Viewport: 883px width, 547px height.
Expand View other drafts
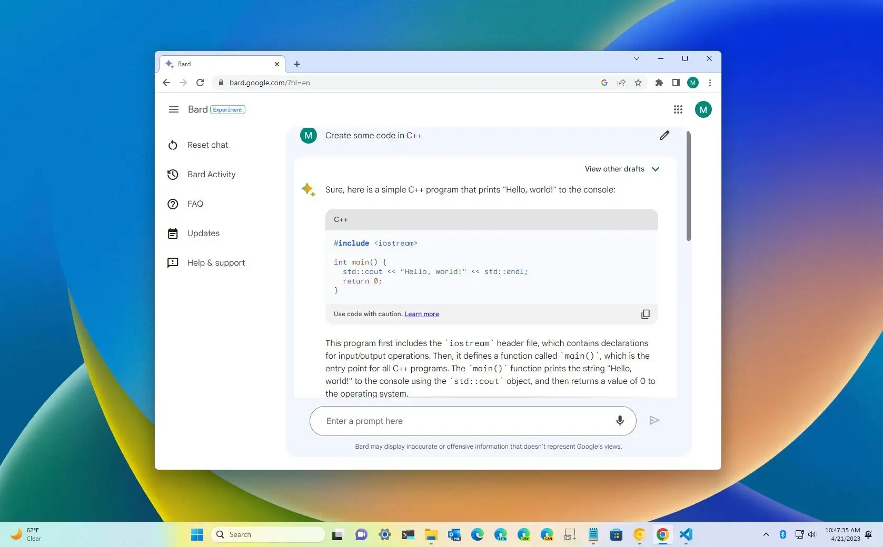[621, 169]
